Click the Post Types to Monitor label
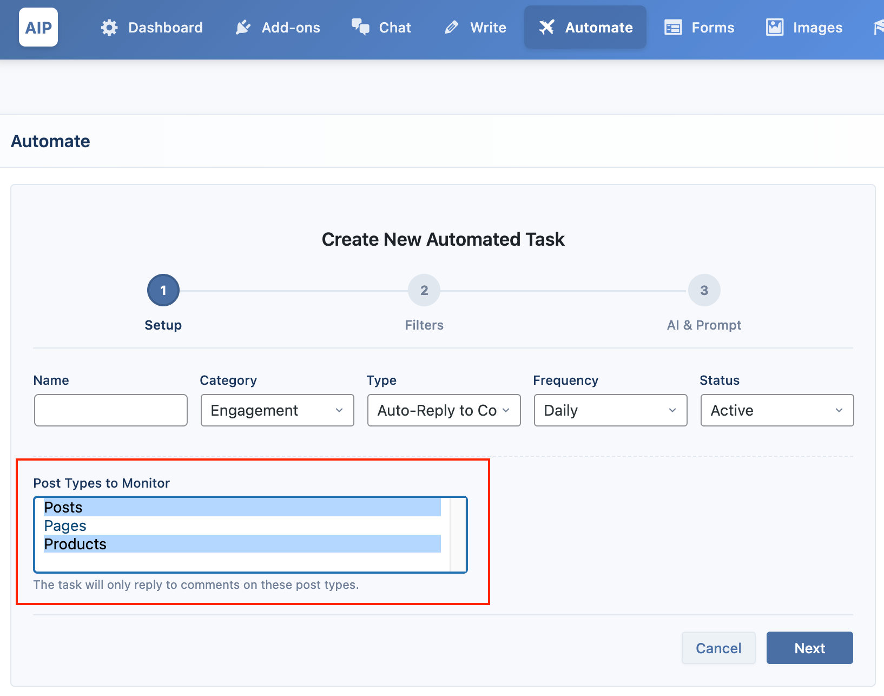Image resolution: width=884 pixels, height=696 pixels. click(102, 483)
